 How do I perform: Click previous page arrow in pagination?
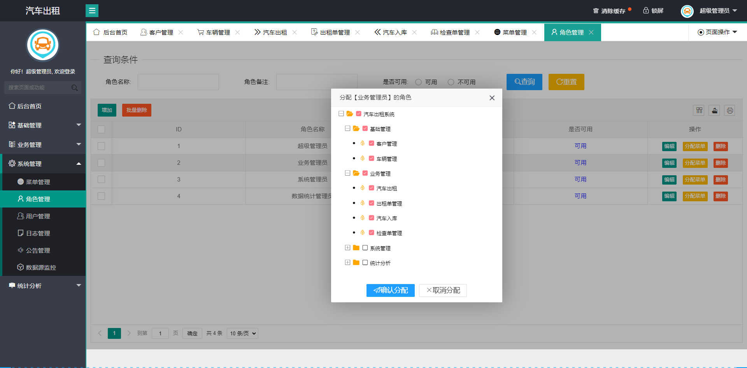coord(100,333)
